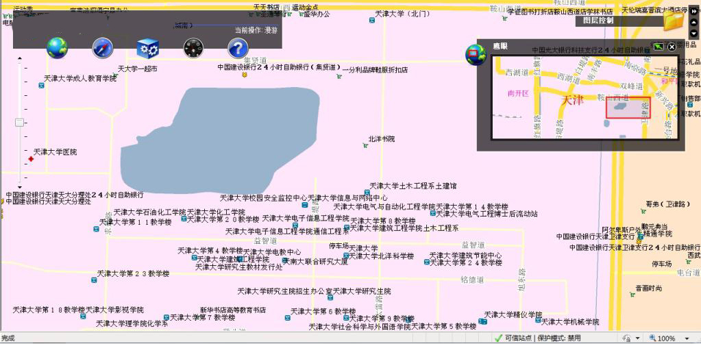This screenshot has width=701, height=344.
Task: Click the marker for 天津大学第14教学楼
Action: [x=433, y=213]
